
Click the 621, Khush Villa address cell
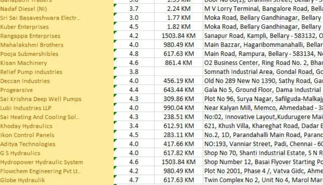[x=263, y=126]
